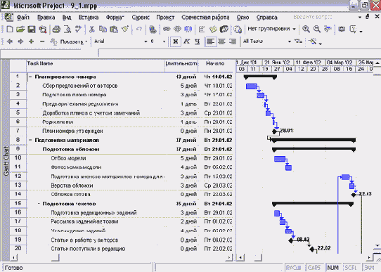The image size is (381, 272).
Task: Select the 'Верстка обложки' task cell
Action: pos(96,186)
